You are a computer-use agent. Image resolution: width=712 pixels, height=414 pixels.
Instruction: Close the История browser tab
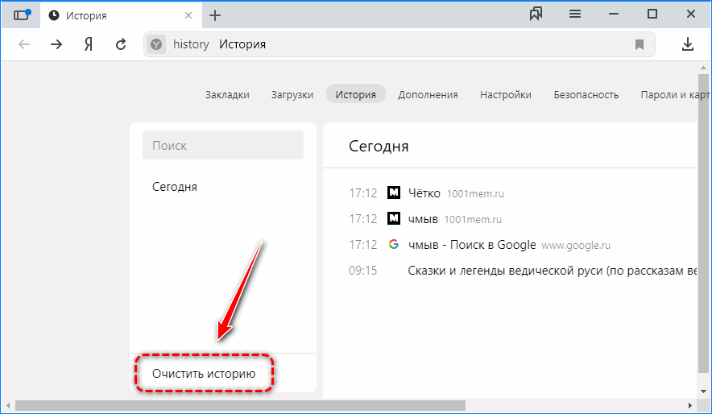click(188, 15)
